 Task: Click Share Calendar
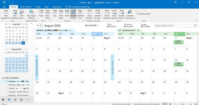pos(114,14)
